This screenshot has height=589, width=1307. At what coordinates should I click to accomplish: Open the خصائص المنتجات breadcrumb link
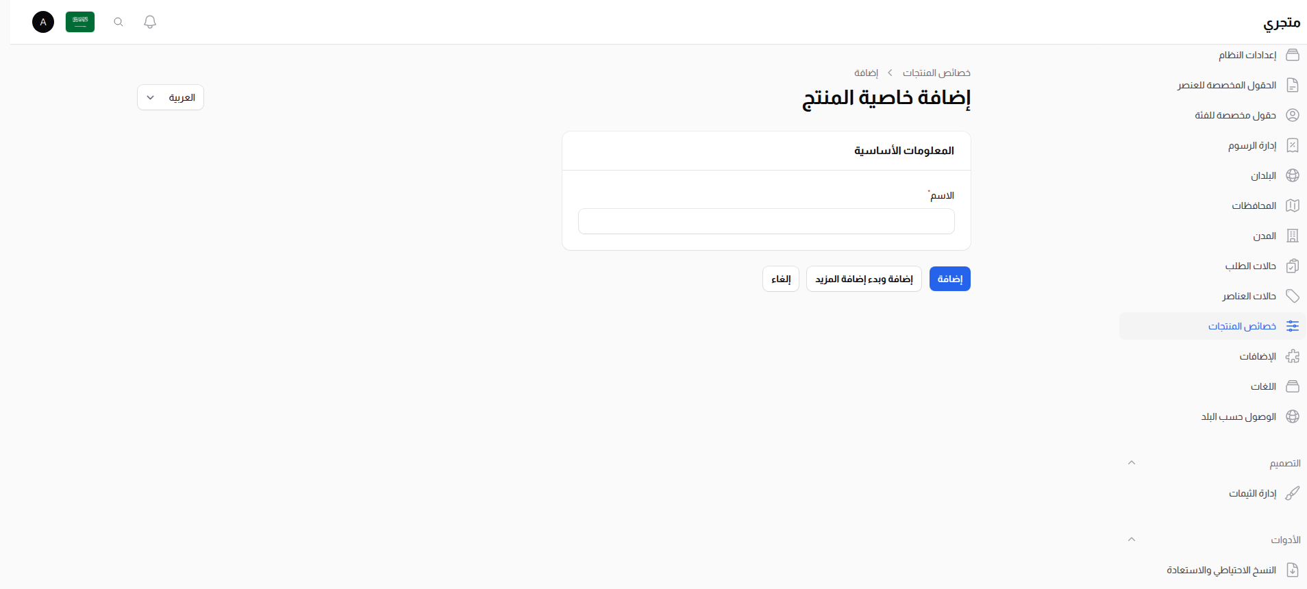click(936, 73)
